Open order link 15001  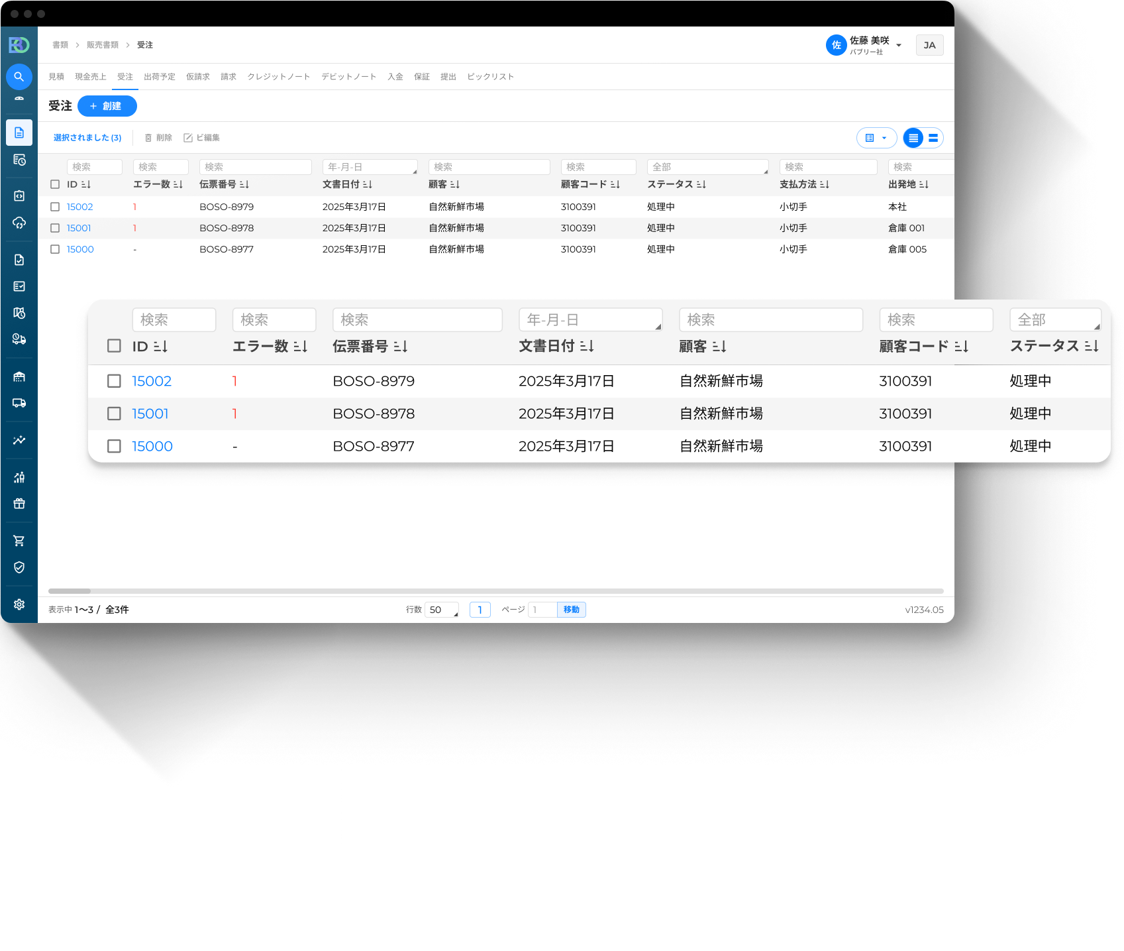79,228
